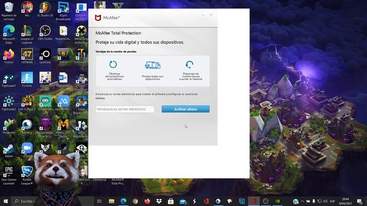The width and height of the screenshot is (367, 206).
Task: Select the LetsView desktop shortcut
Action: click(x=45, y=56)
